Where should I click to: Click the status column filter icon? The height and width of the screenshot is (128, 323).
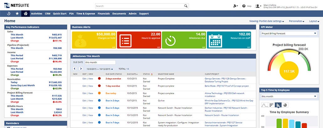click(151, 74)
